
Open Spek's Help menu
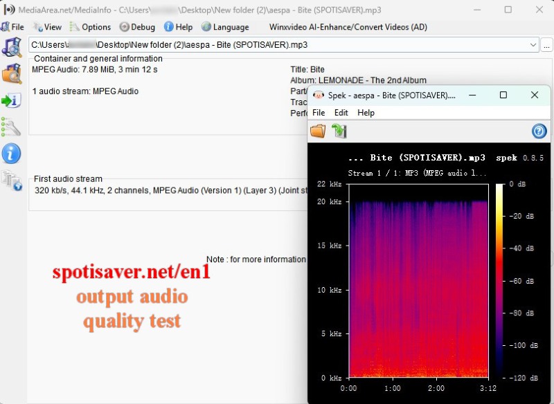366,113
